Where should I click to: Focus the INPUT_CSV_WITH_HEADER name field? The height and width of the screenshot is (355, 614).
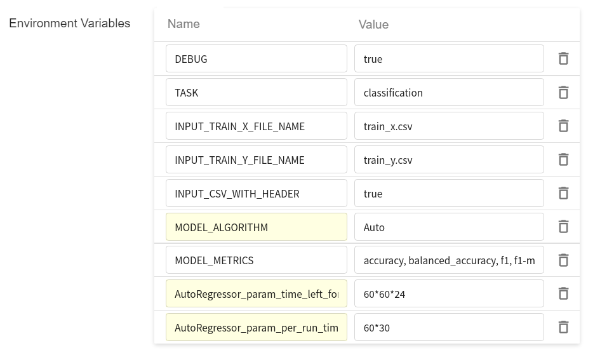coord(256,193)
